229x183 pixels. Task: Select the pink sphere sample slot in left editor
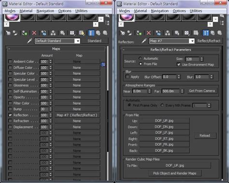click(x=12, y=17)
